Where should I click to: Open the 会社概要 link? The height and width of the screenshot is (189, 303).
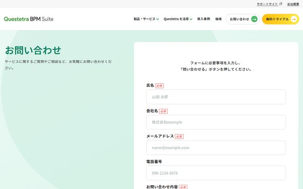(x=293, y=4)
